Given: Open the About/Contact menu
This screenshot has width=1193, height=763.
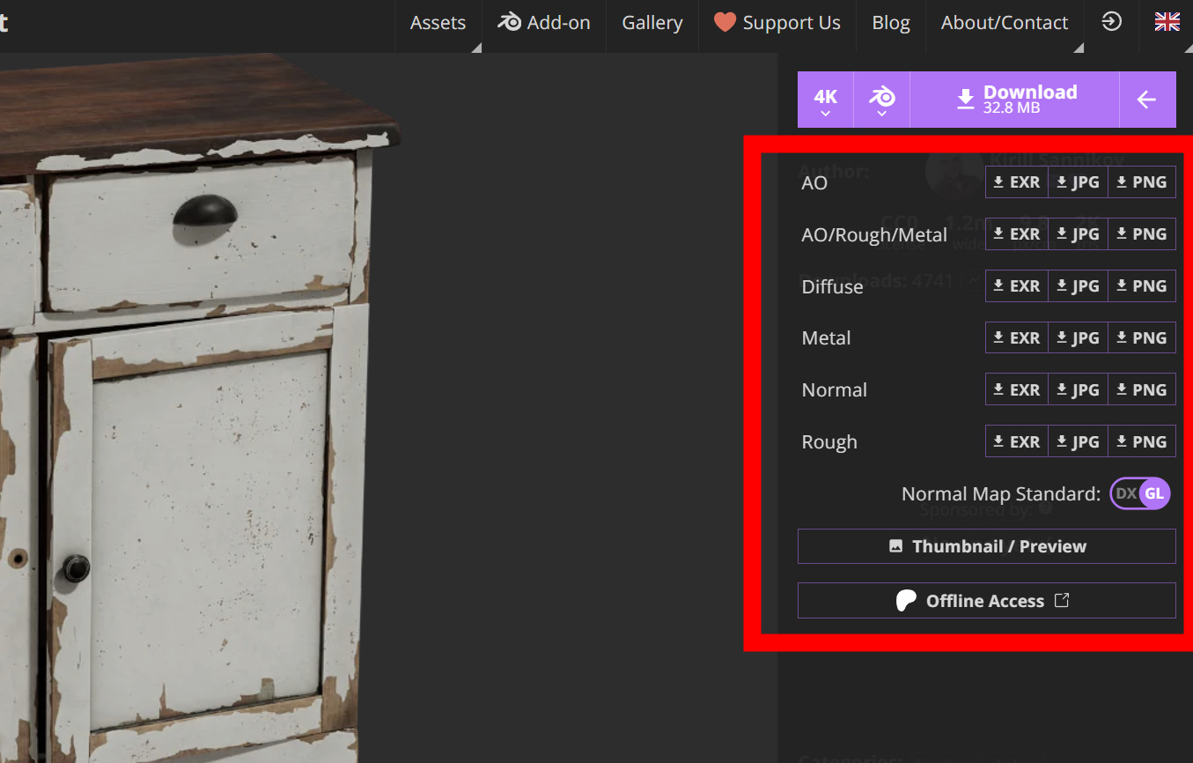Looking at the screenshot, I should pyautogui.click(x=1004, y=23).
